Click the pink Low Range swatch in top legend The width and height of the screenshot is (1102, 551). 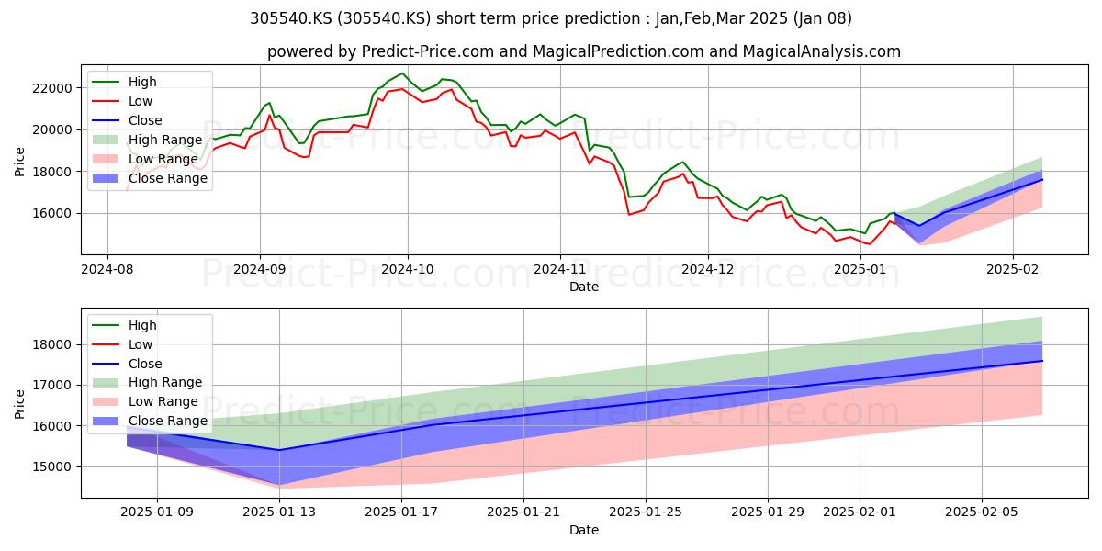(x=106, y=159)
